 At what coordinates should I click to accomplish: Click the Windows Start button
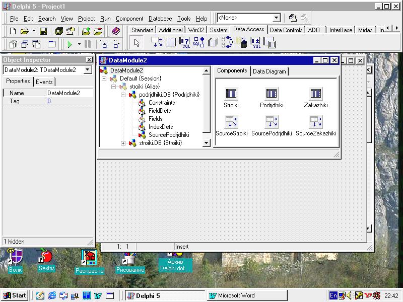(15, 295)
